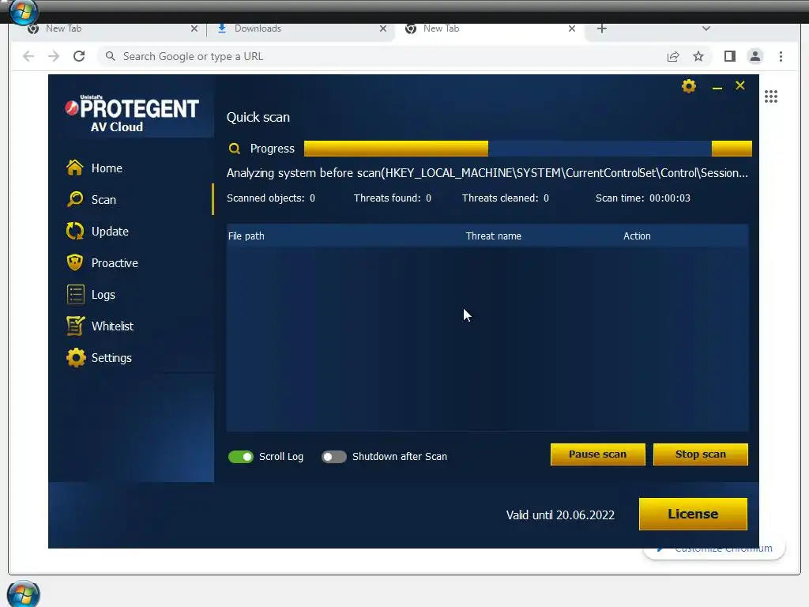
Task: Click the Threats cleaned: 0 text
Action: click(505, 198)
